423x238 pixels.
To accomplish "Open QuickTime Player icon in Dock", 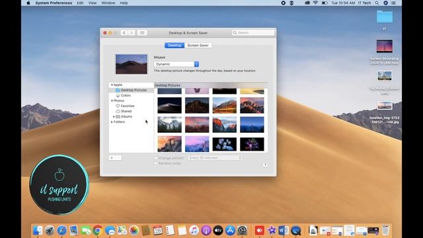I will (x=296, y=231).
